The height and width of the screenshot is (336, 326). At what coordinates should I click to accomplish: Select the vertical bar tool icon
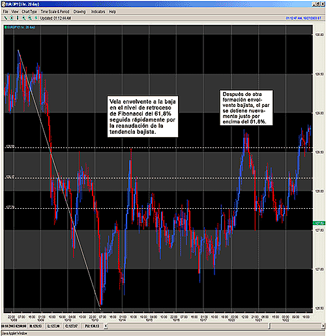[x=18, y=18]
